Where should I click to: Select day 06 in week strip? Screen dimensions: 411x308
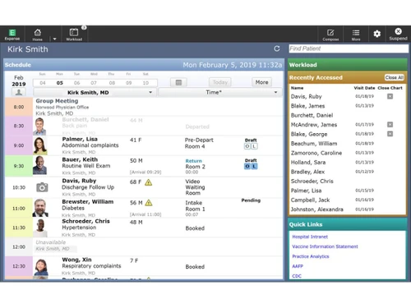tap(76, 83)
